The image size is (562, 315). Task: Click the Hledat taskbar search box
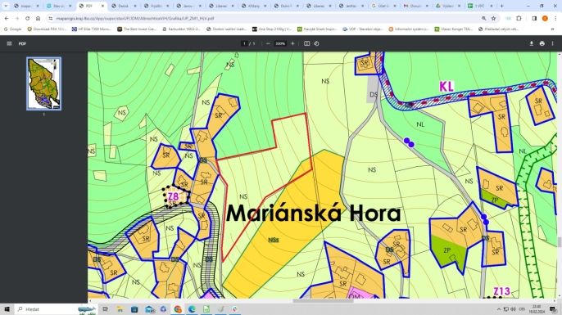point(56,309)
